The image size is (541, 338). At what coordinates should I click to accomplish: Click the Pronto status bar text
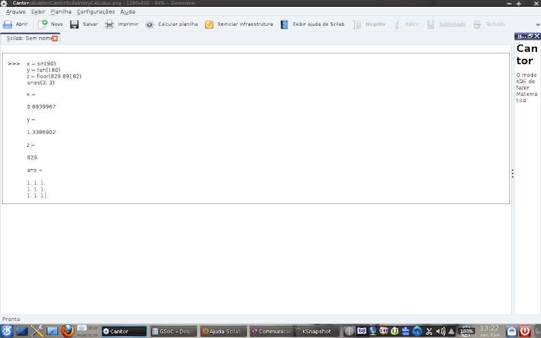coord(11,319)
